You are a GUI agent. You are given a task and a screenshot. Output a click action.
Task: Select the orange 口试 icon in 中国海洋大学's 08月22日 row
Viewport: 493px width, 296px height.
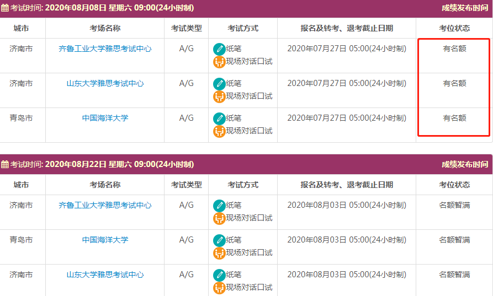click(x=219, y=253)
